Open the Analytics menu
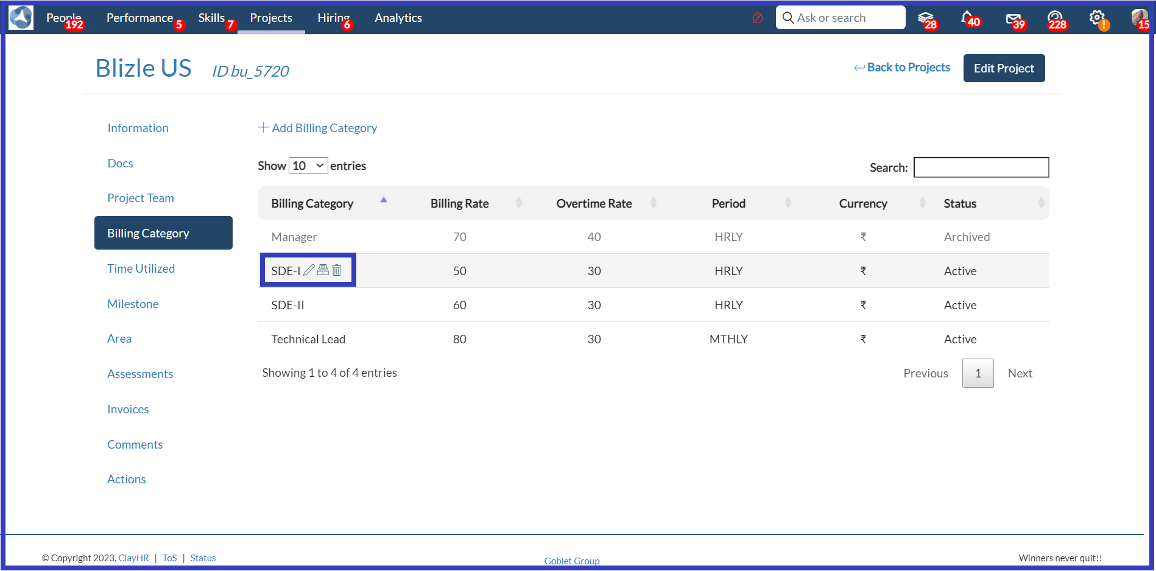This screenshot has height=571, width=1156. 398,18
